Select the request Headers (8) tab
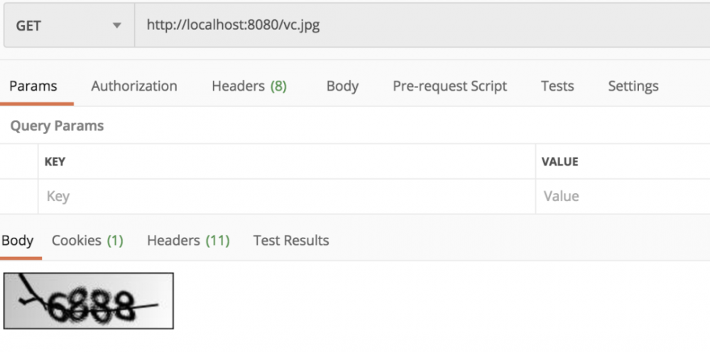 click(x=249, y=87)
